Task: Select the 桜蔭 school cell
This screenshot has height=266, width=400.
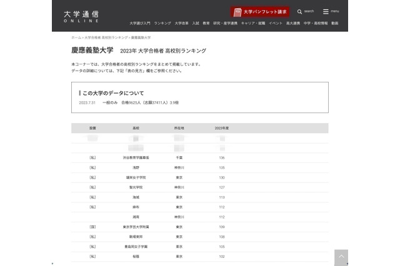Action: point(136,257)
